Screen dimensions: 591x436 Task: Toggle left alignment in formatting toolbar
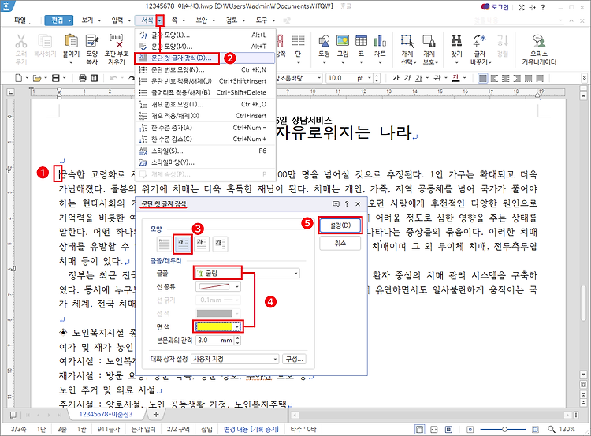click(x=494, y=78)
